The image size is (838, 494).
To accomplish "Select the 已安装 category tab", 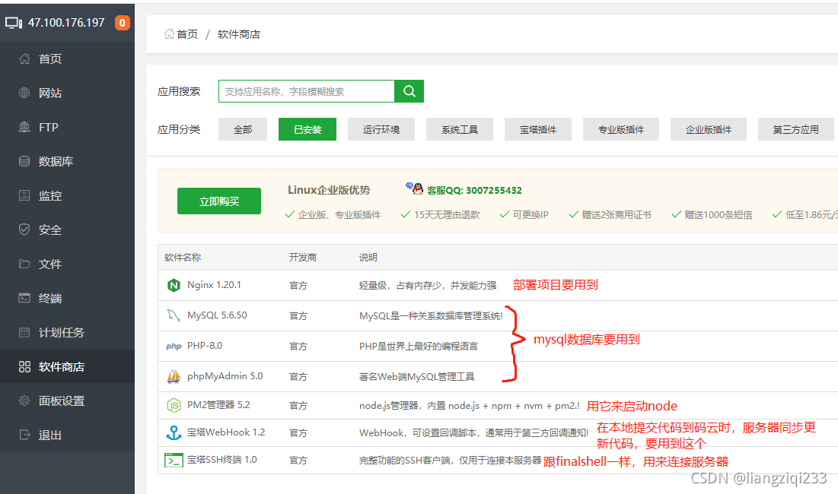I will pos(307,129).
